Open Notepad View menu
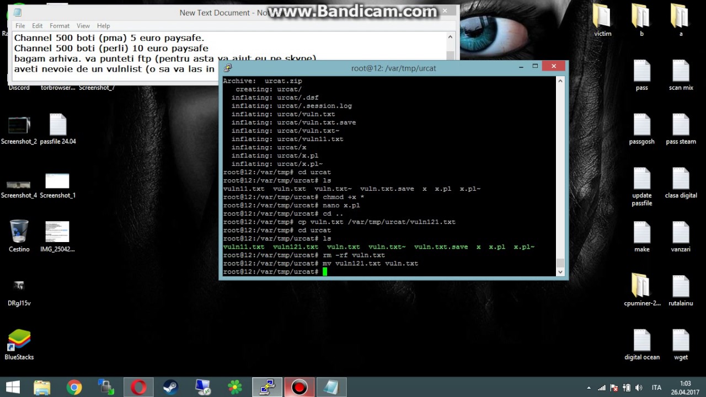The height and width of the screenshot is (397, 706). pyautogui.click(x=83, y=25)
